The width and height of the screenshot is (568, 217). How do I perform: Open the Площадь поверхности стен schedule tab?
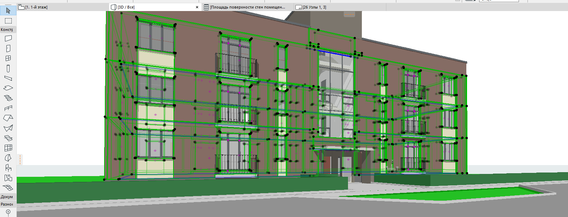[x=247, y=7]
